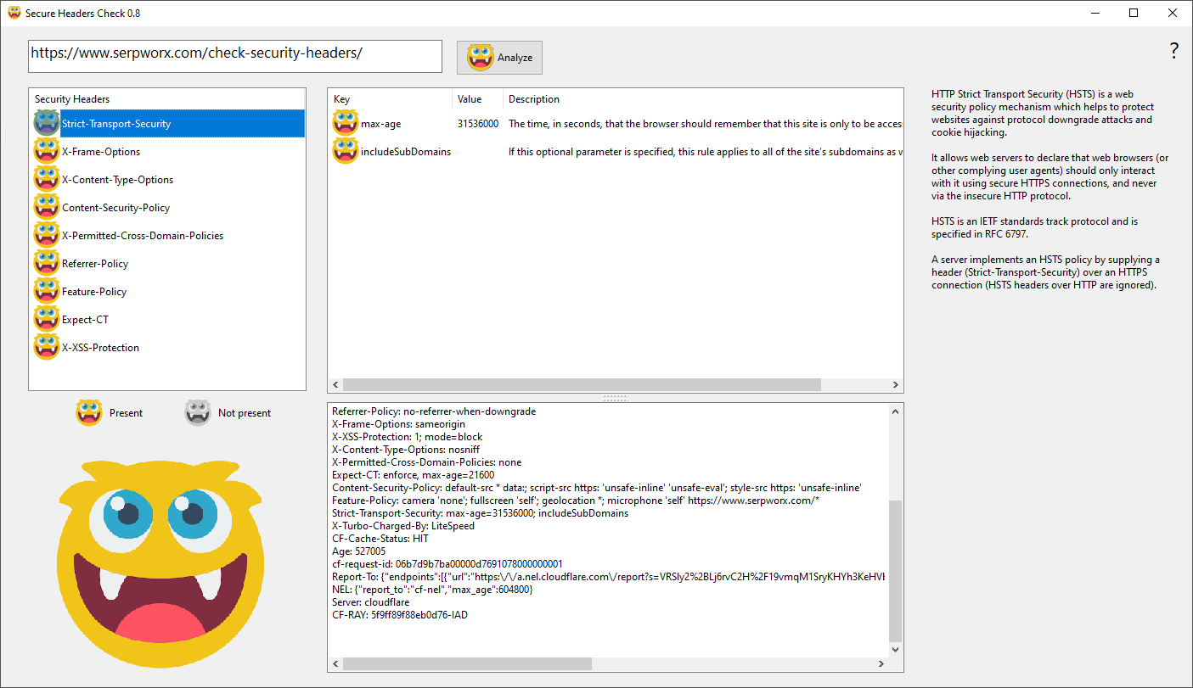Click the monster icon beside X-Frame-Options

pyautogui.click(x=46, y=152)
